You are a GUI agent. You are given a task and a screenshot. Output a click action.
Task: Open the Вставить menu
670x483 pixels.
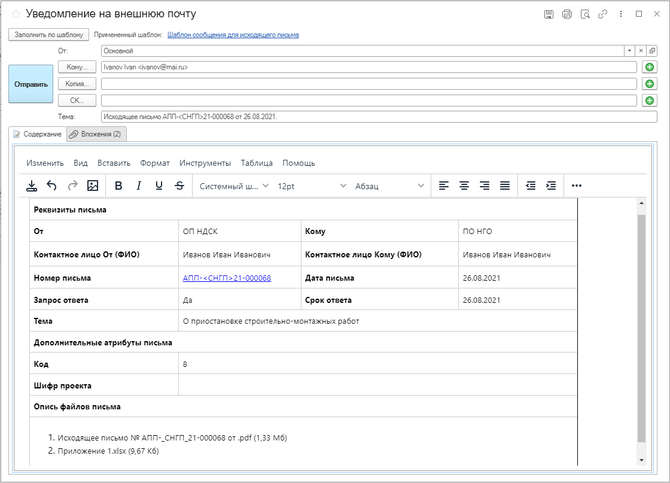click(114, 163)
